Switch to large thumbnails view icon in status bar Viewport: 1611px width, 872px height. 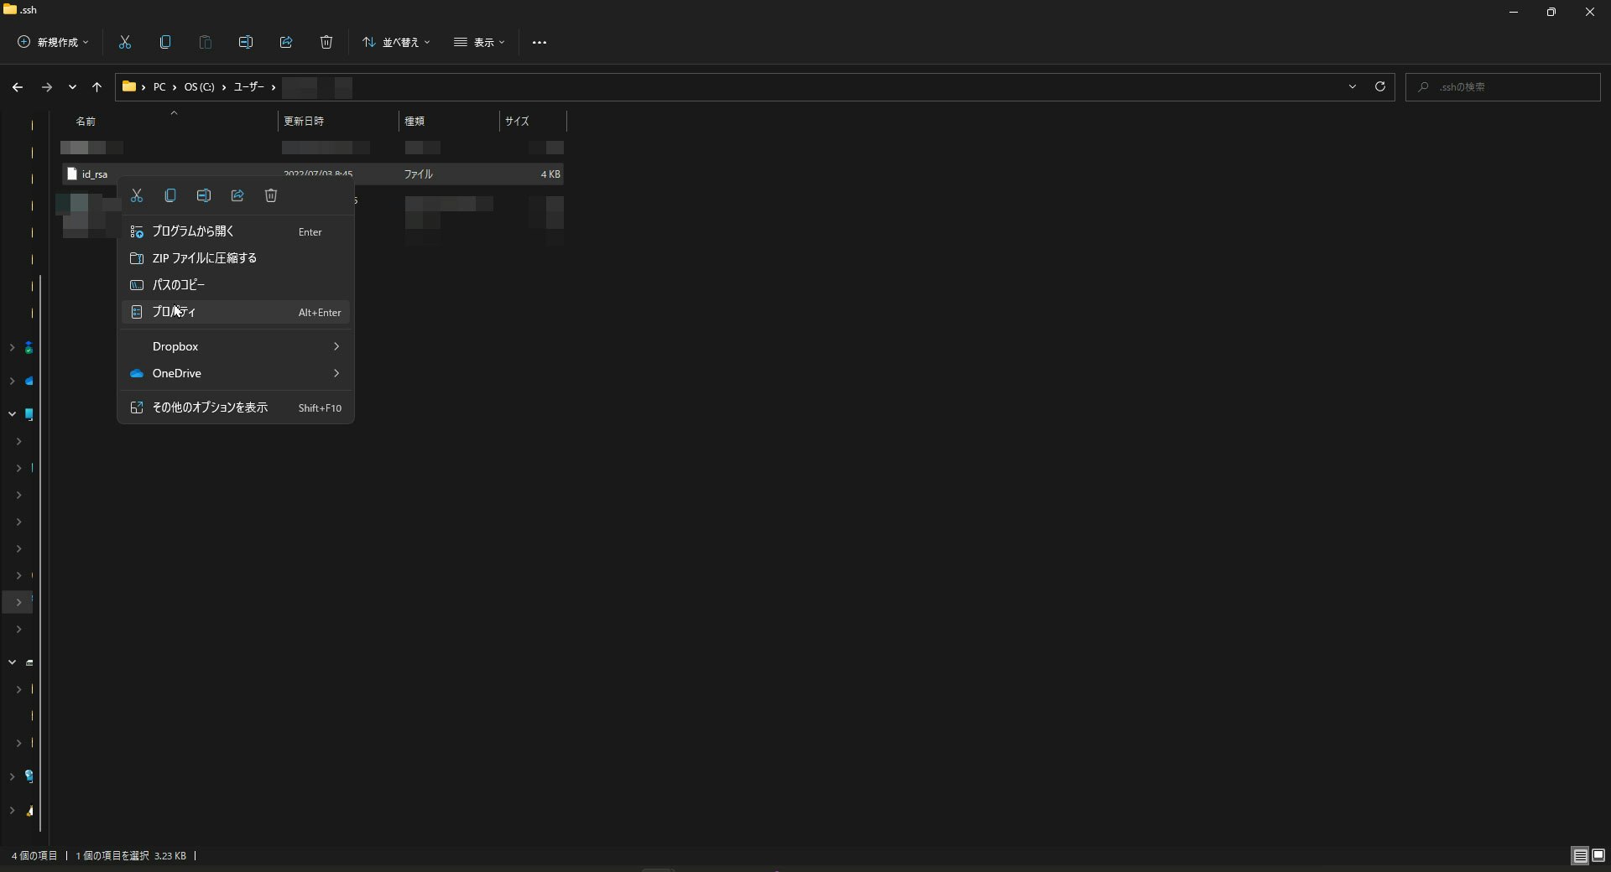pos(1598,855)
